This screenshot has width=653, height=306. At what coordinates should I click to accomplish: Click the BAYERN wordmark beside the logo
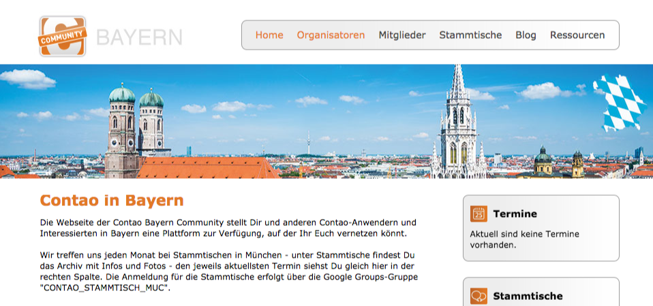[x=139, y=37]
